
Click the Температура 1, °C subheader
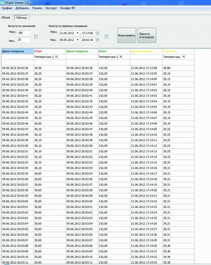pyautogui.click(x=50, y=57)
